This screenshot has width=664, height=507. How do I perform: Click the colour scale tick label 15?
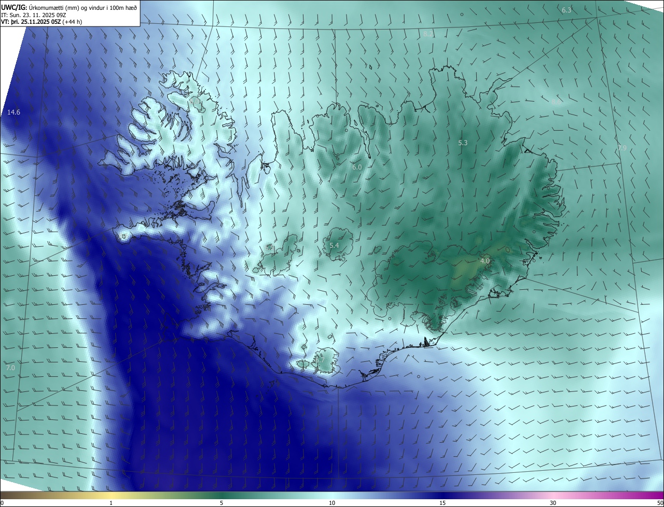(442, 503)
